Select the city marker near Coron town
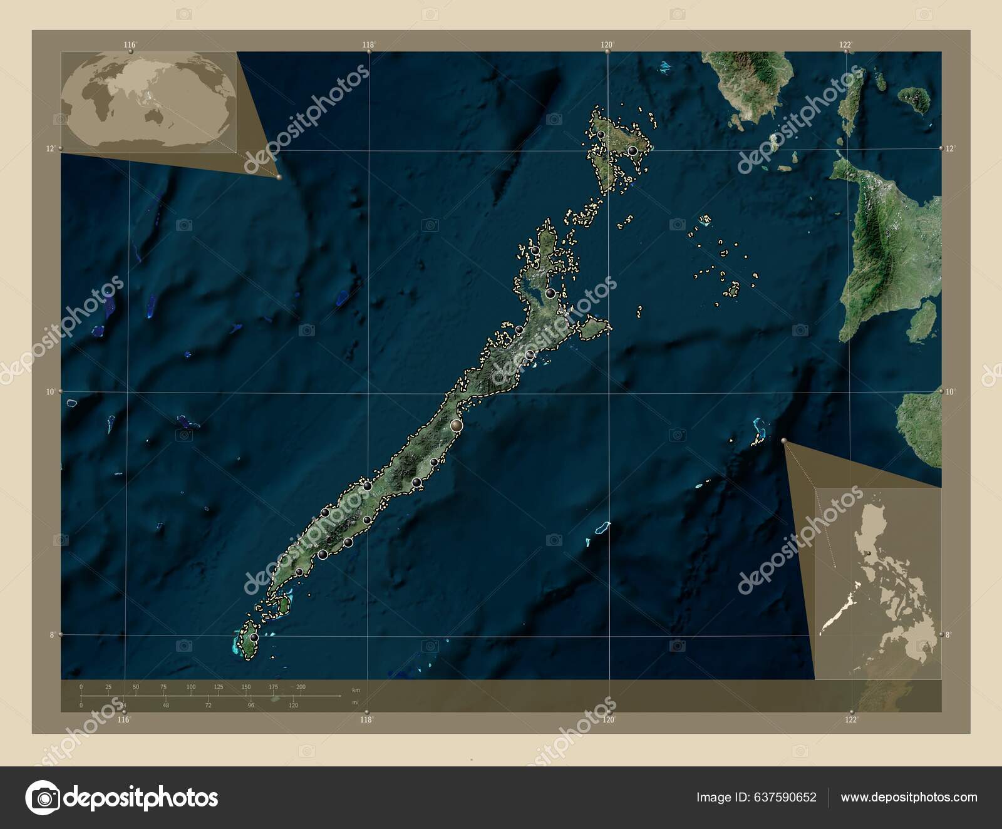The image size is (1002, 829). click(x=633, y=150)
